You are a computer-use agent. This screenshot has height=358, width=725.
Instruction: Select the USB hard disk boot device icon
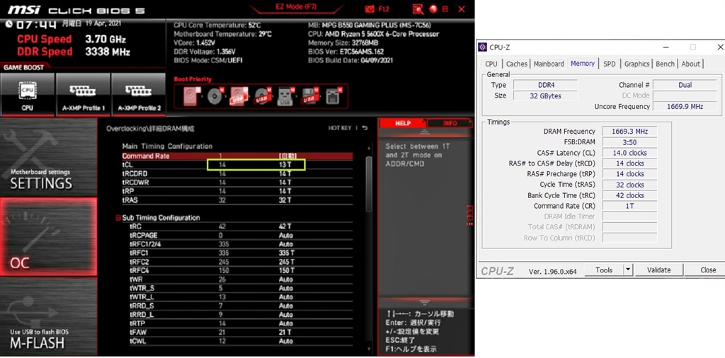pos(239,96)
